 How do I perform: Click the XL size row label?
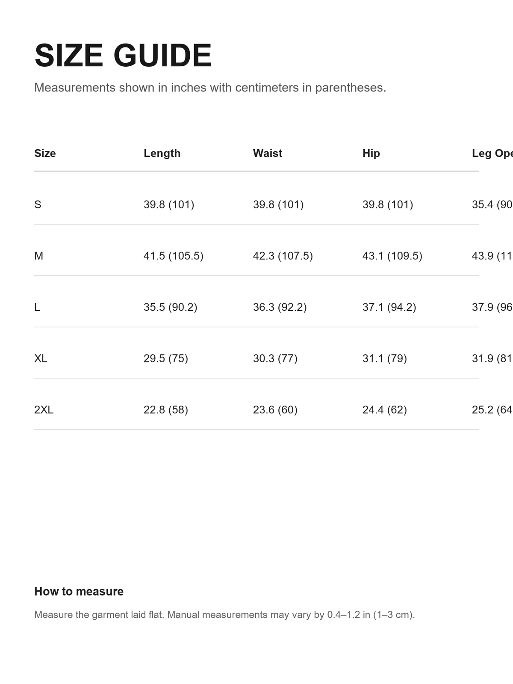[41, 358]
